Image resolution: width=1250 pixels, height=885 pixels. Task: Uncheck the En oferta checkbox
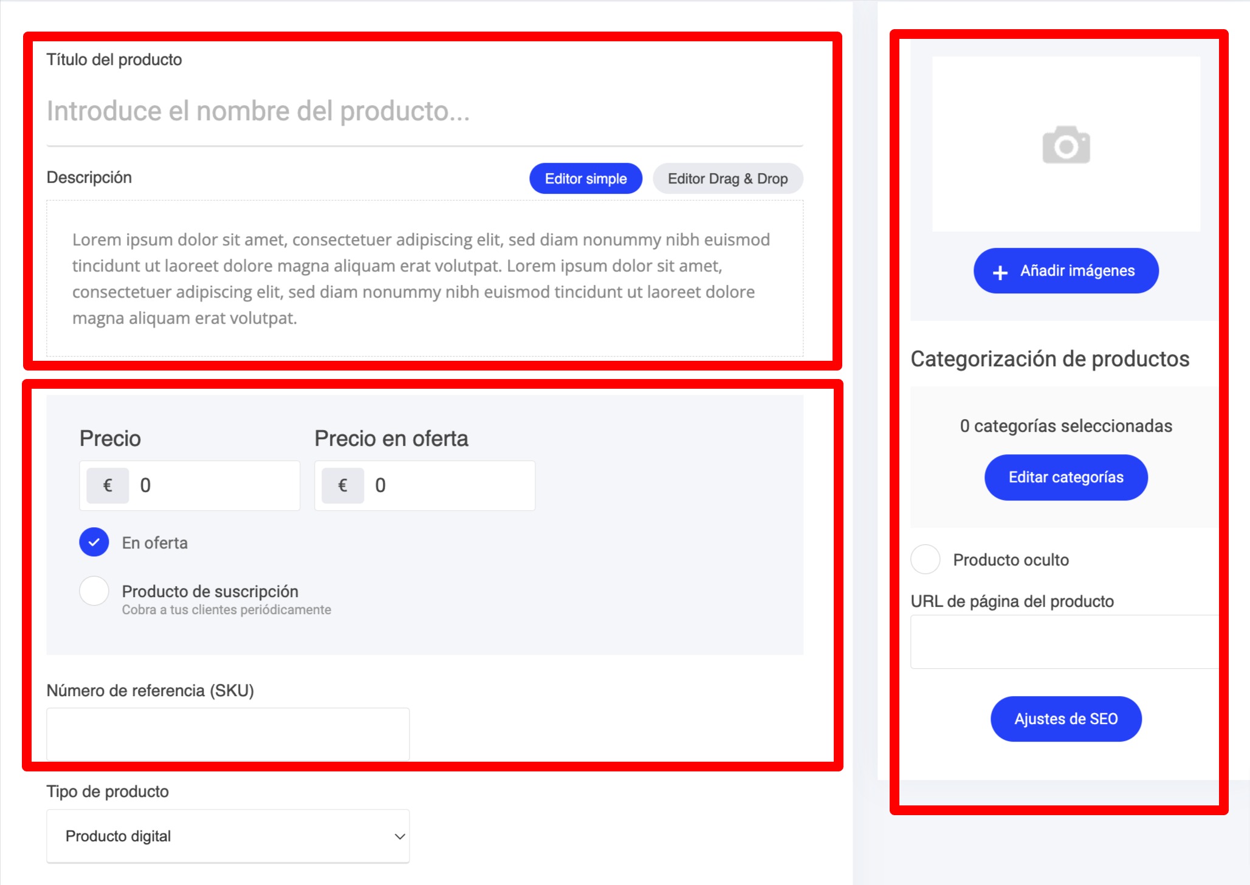[94, 542]
